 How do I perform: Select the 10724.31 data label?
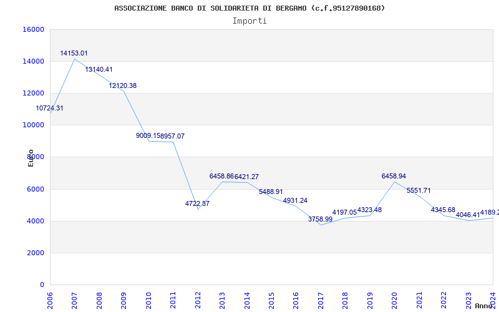(x=49, y=108)
